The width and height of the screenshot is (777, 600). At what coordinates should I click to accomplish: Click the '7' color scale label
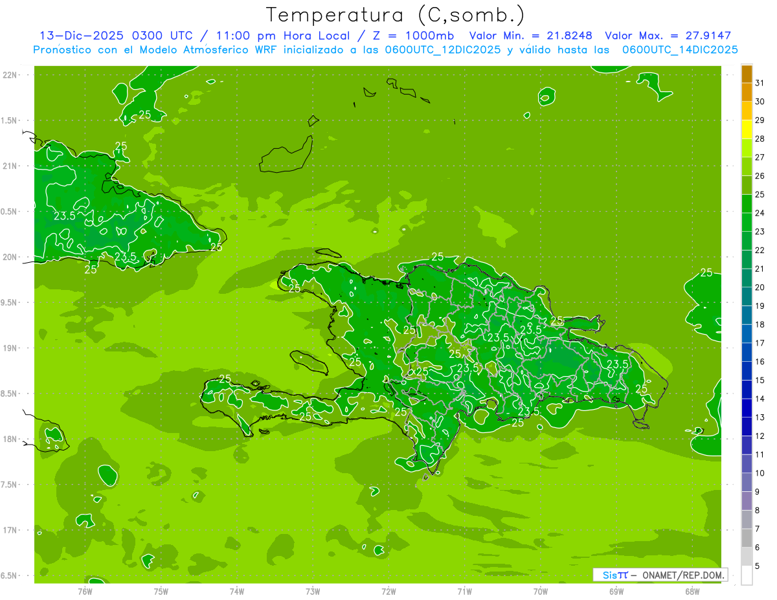(x=757, y=529)
